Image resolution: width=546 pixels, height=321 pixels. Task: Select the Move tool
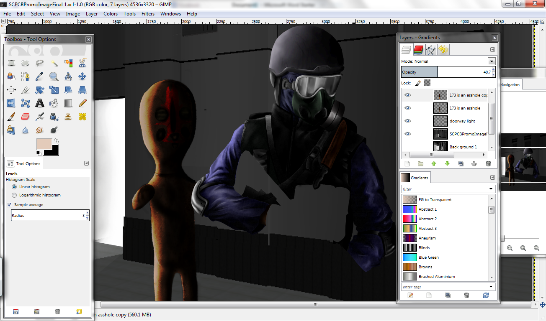(82, 76)
